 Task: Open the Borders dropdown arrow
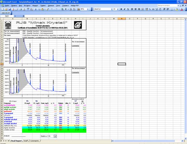pos(174,9)
